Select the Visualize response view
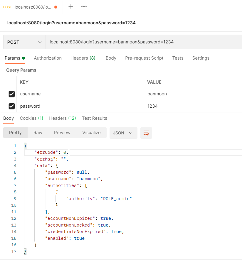 [x=91, y=133]
